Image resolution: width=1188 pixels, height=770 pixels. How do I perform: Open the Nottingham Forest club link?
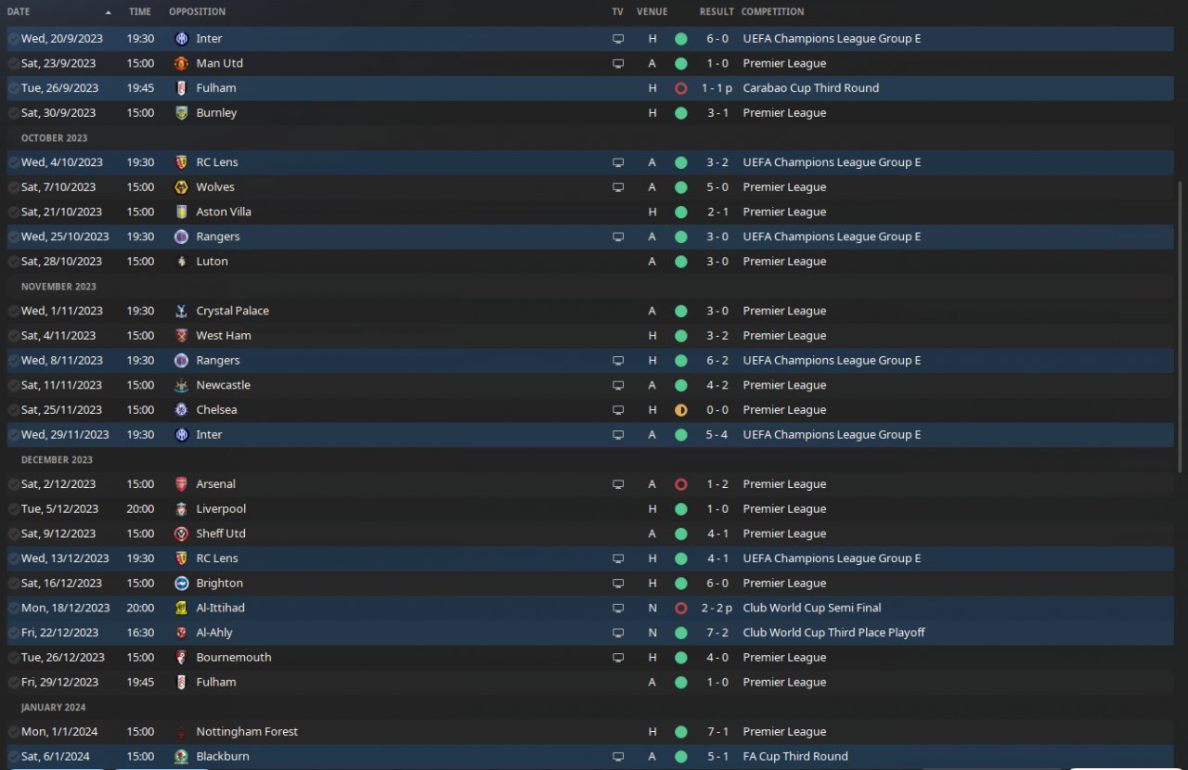click(247, 732)
